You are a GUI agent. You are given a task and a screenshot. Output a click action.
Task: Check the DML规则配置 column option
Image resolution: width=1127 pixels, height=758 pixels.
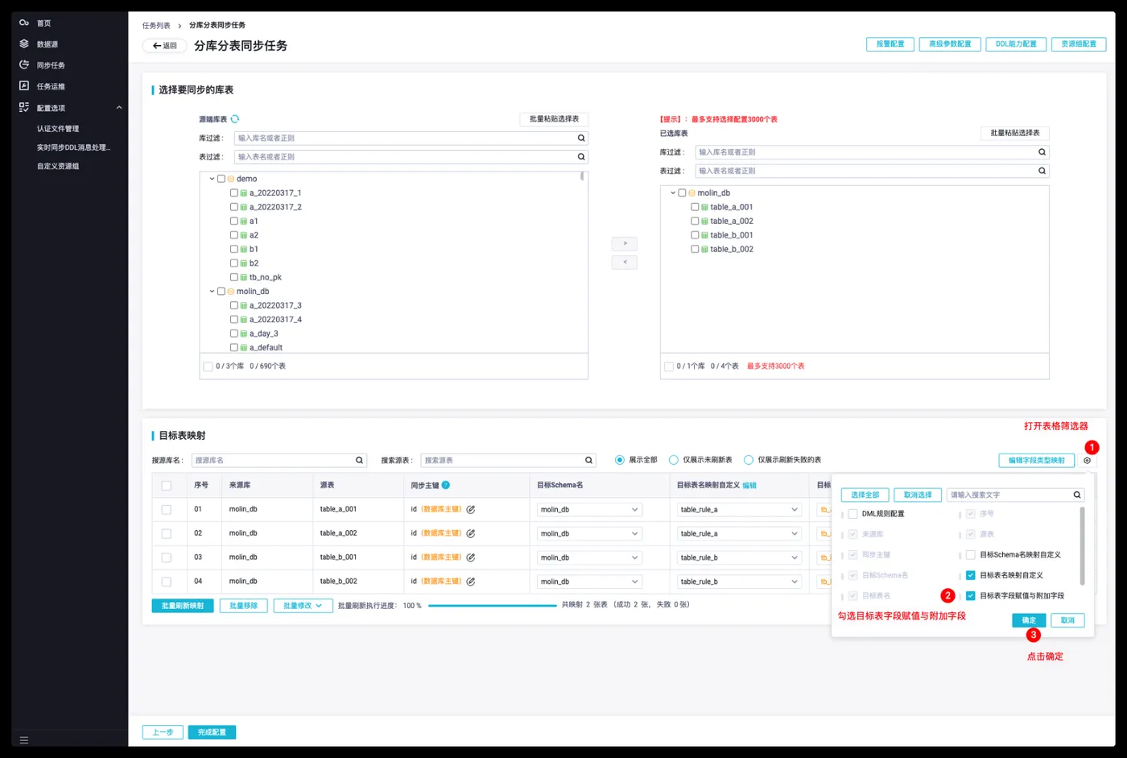click(x=852, y=514)
